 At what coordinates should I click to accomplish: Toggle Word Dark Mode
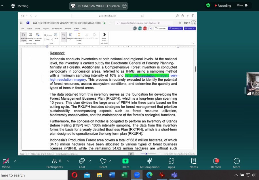click(104, 36)
